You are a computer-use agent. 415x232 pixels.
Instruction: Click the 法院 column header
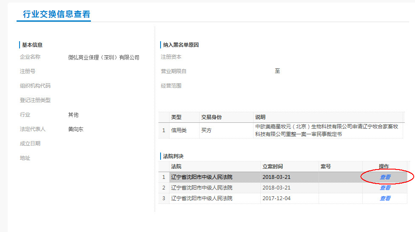point(176,166)
